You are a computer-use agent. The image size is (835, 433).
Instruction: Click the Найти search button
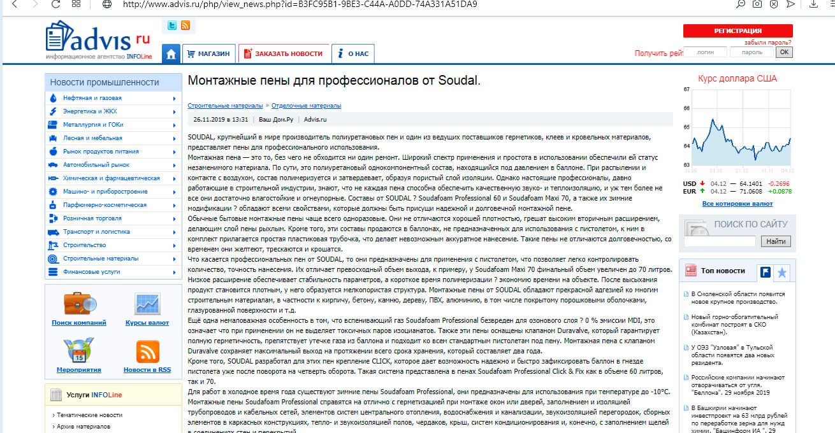(776, 241)
